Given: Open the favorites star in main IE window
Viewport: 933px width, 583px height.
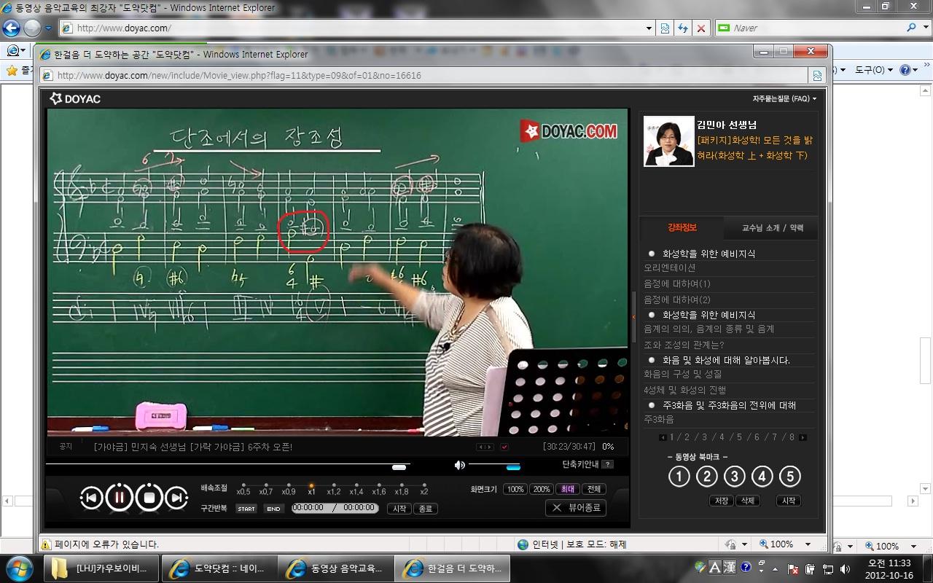Looking at the screenshot, I should [11, 70].
